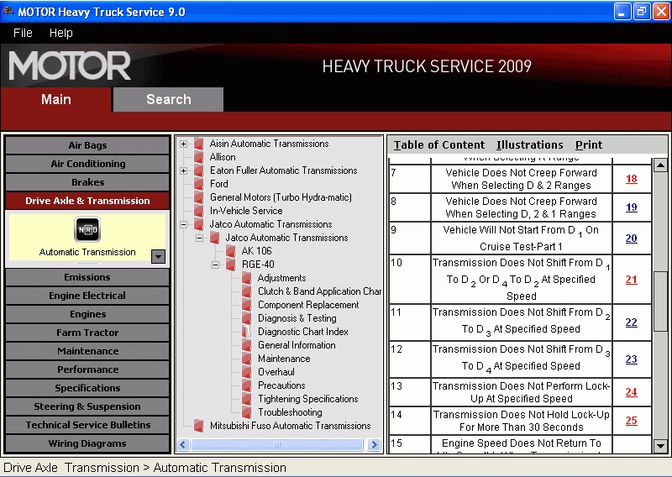The height and width of the screenshot is (477, 672).
Task: Open the Wiring Diagrams category
Action: pyautogui.click(x=87, y=443)
